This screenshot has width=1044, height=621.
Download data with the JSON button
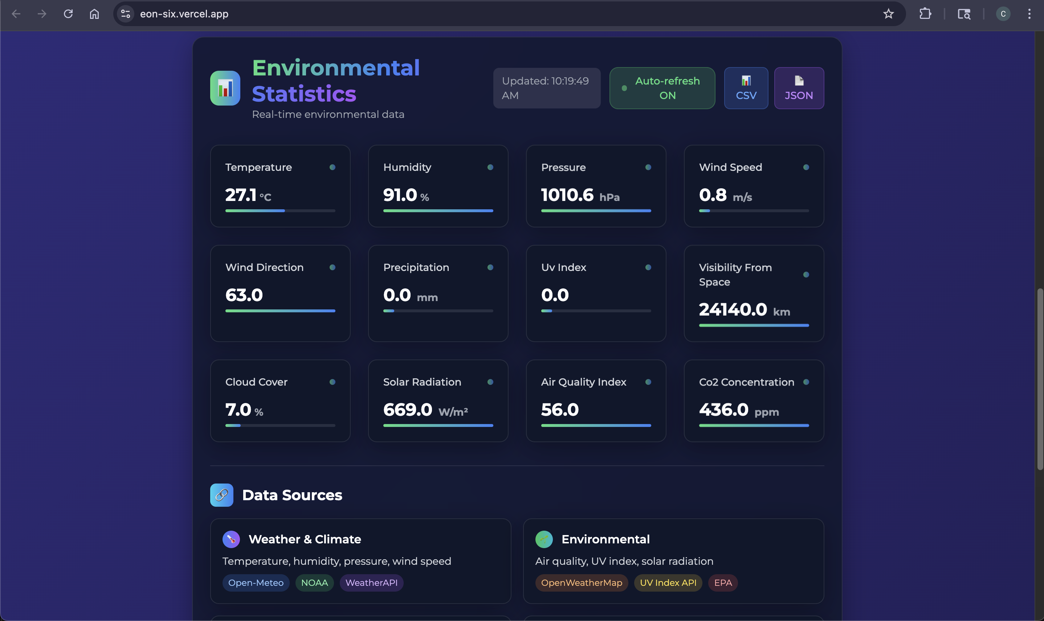click(799, 88)
